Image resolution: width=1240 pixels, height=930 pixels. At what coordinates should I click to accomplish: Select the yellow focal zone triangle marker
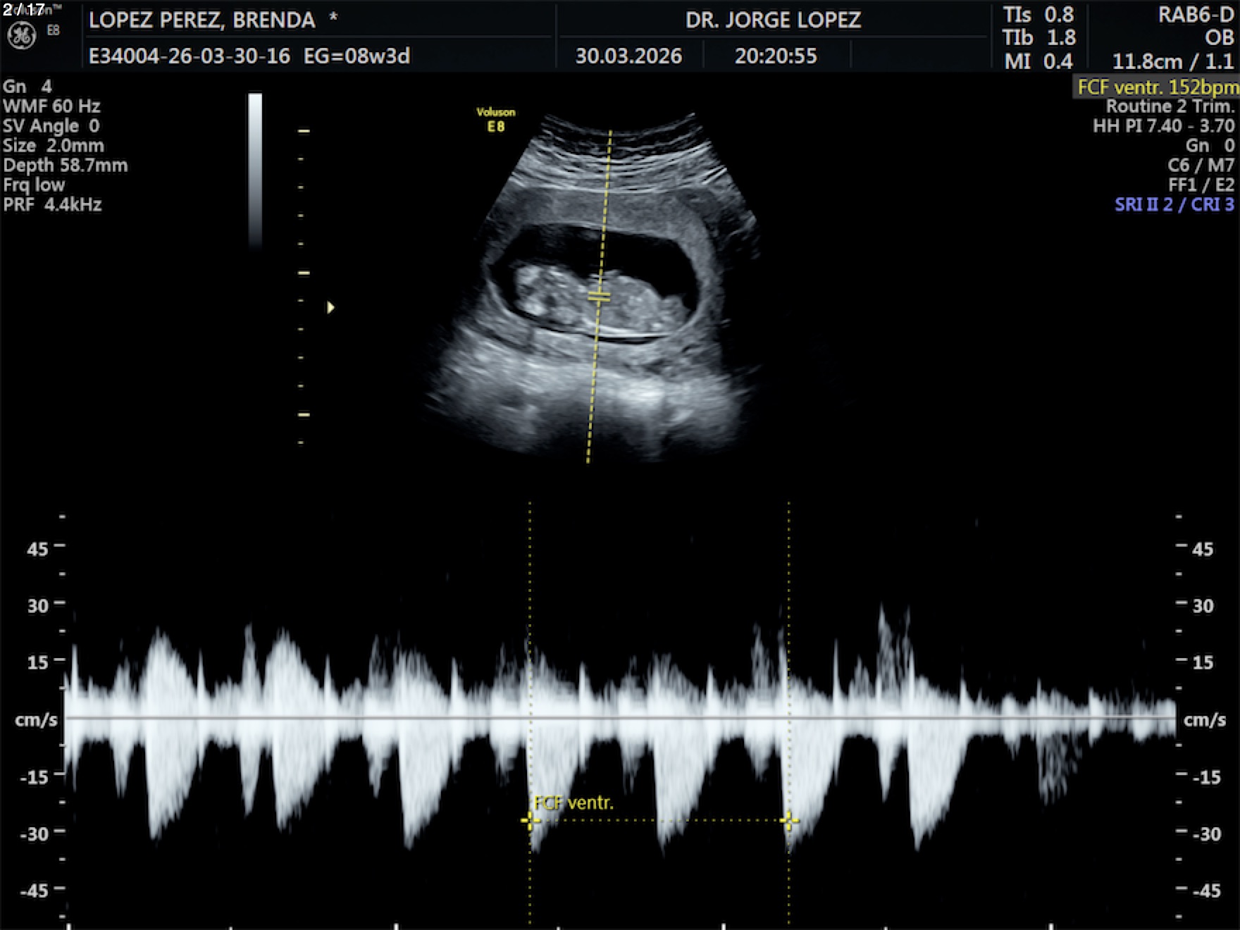330,308
